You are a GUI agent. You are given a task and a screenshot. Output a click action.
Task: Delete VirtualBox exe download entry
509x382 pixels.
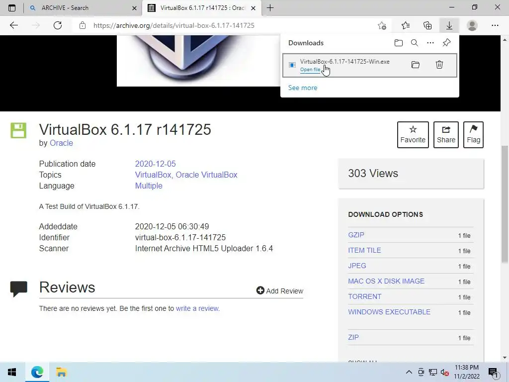[x=439, y=65]
